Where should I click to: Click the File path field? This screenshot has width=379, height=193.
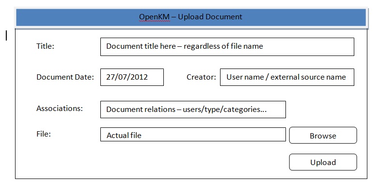click(193, 135)
